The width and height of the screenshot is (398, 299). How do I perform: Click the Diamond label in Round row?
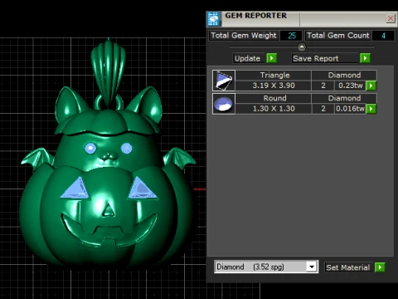(x=344, y=98)
